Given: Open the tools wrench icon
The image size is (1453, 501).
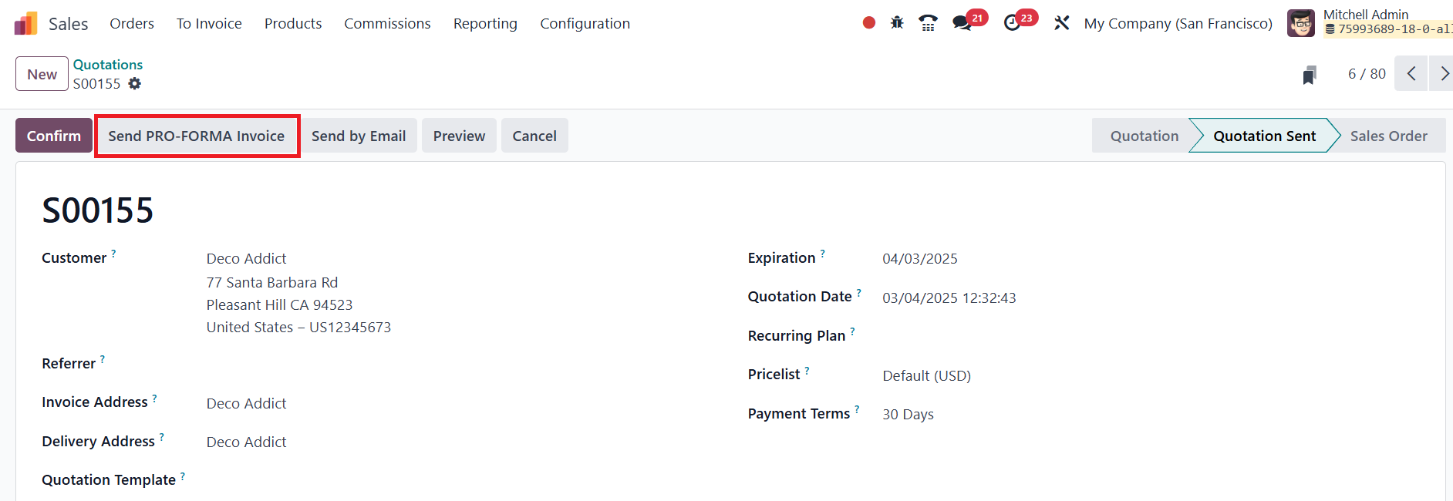Looking at the screenshot, I should pyautogui.click(x=1062, y=23).
